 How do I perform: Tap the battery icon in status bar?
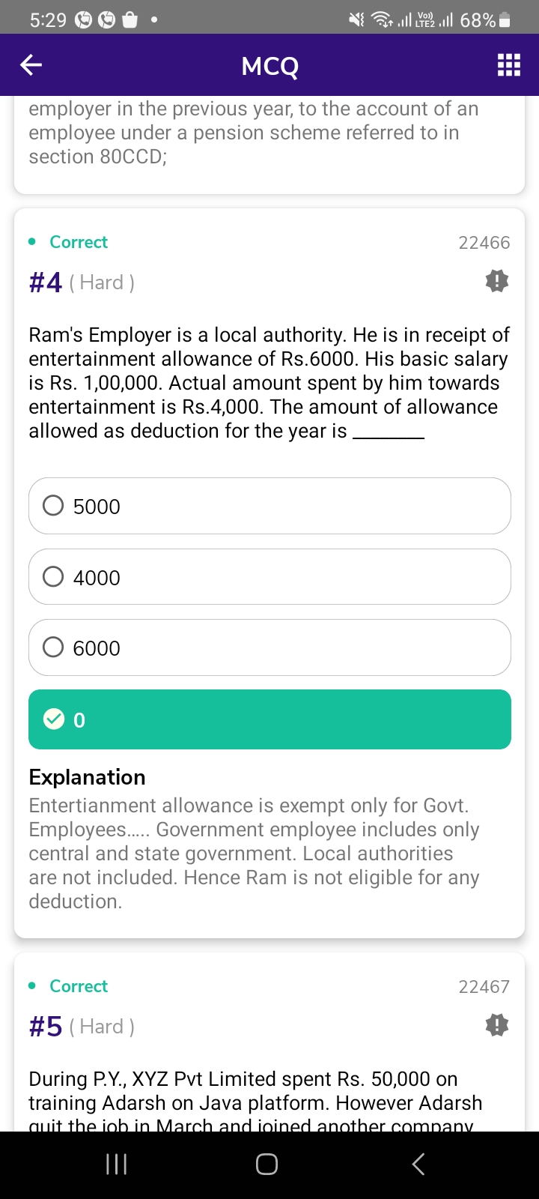505,20
